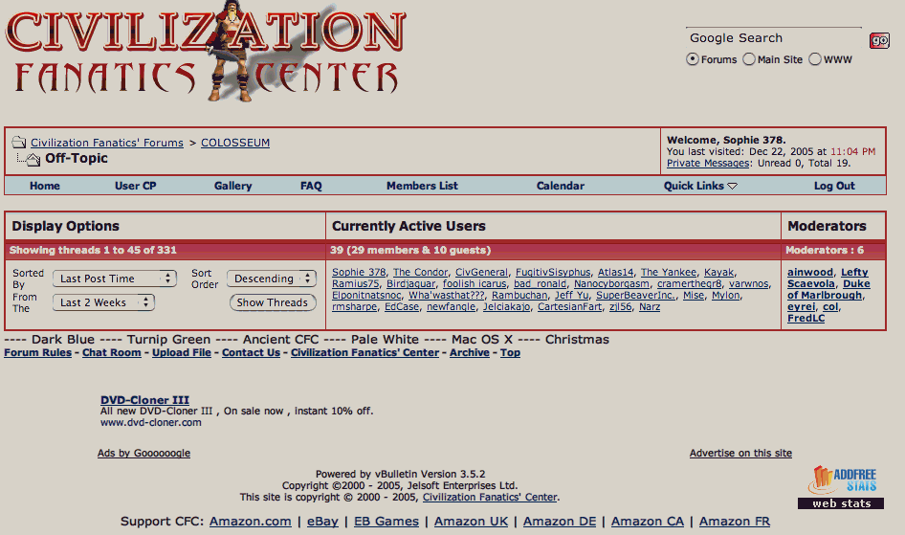Image resolution: width=905 pixels, height=535 pixels.
Task: Click the Top link in footer
Action: tap(510, 352)
